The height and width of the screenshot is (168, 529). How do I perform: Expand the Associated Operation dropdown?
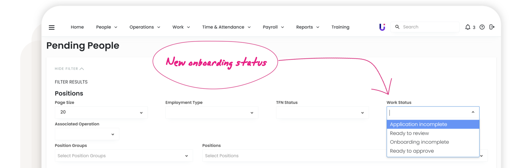tap(87, 134)
